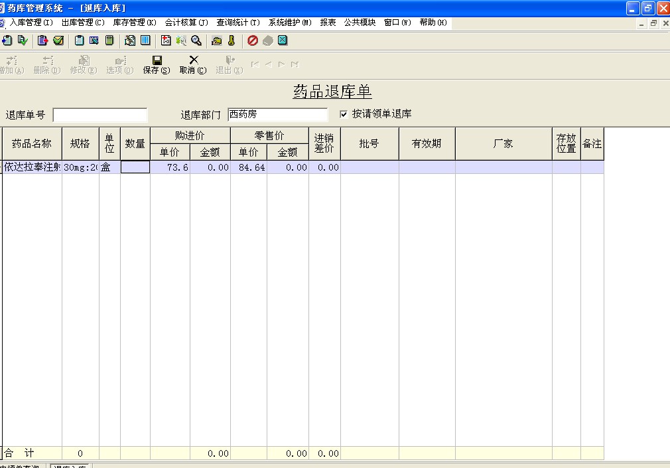Image resolution: width=670 pixels, height=468 pixels.
Task: Click the 零售价 group header
Action: (269, 135)
